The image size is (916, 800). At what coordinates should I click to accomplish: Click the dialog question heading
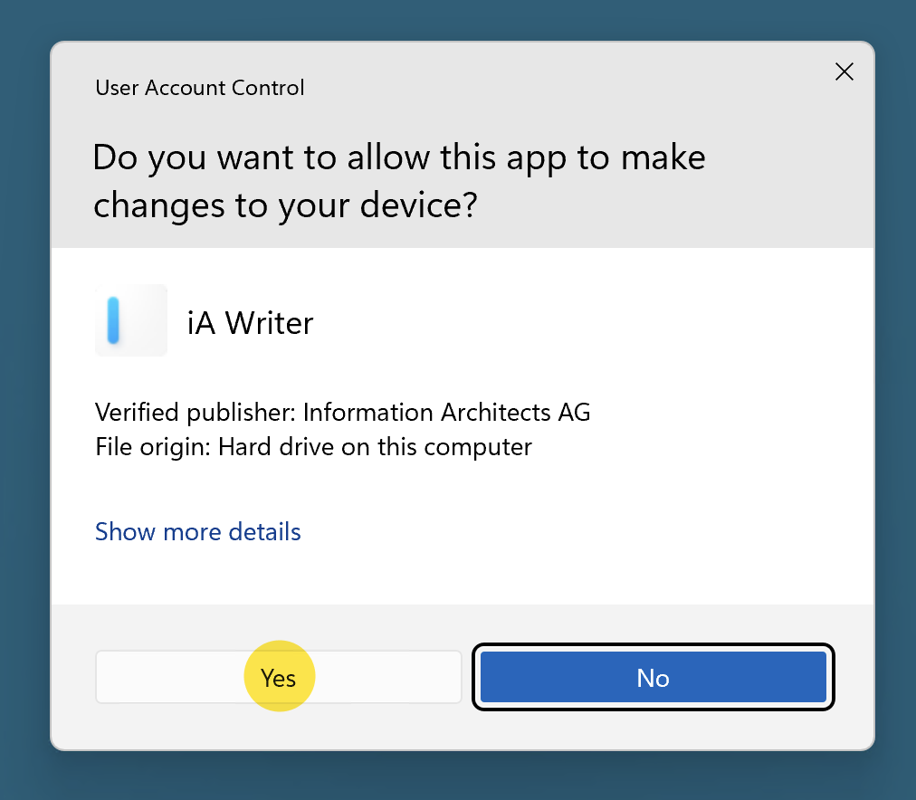click(x=398, y=181)
